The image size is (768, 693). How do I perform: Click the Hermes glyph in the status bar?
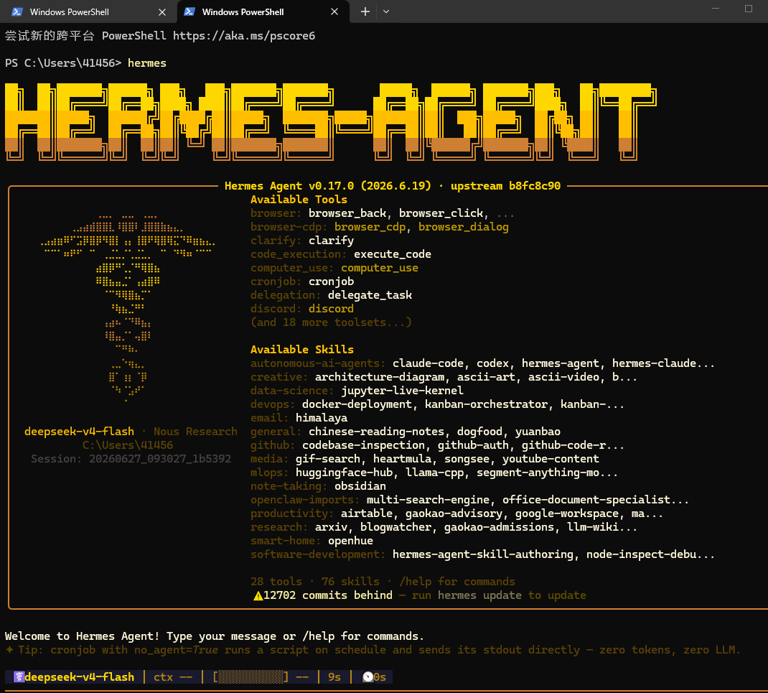[x=19, y=676]
